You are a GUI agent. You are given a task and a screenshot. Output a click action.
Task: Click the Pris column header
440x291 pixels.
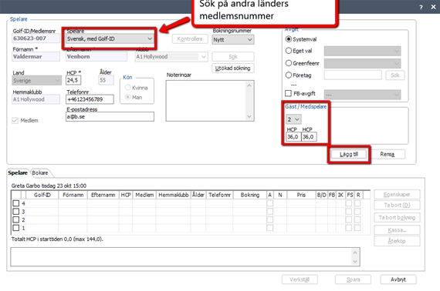click(x=301, y=195)
